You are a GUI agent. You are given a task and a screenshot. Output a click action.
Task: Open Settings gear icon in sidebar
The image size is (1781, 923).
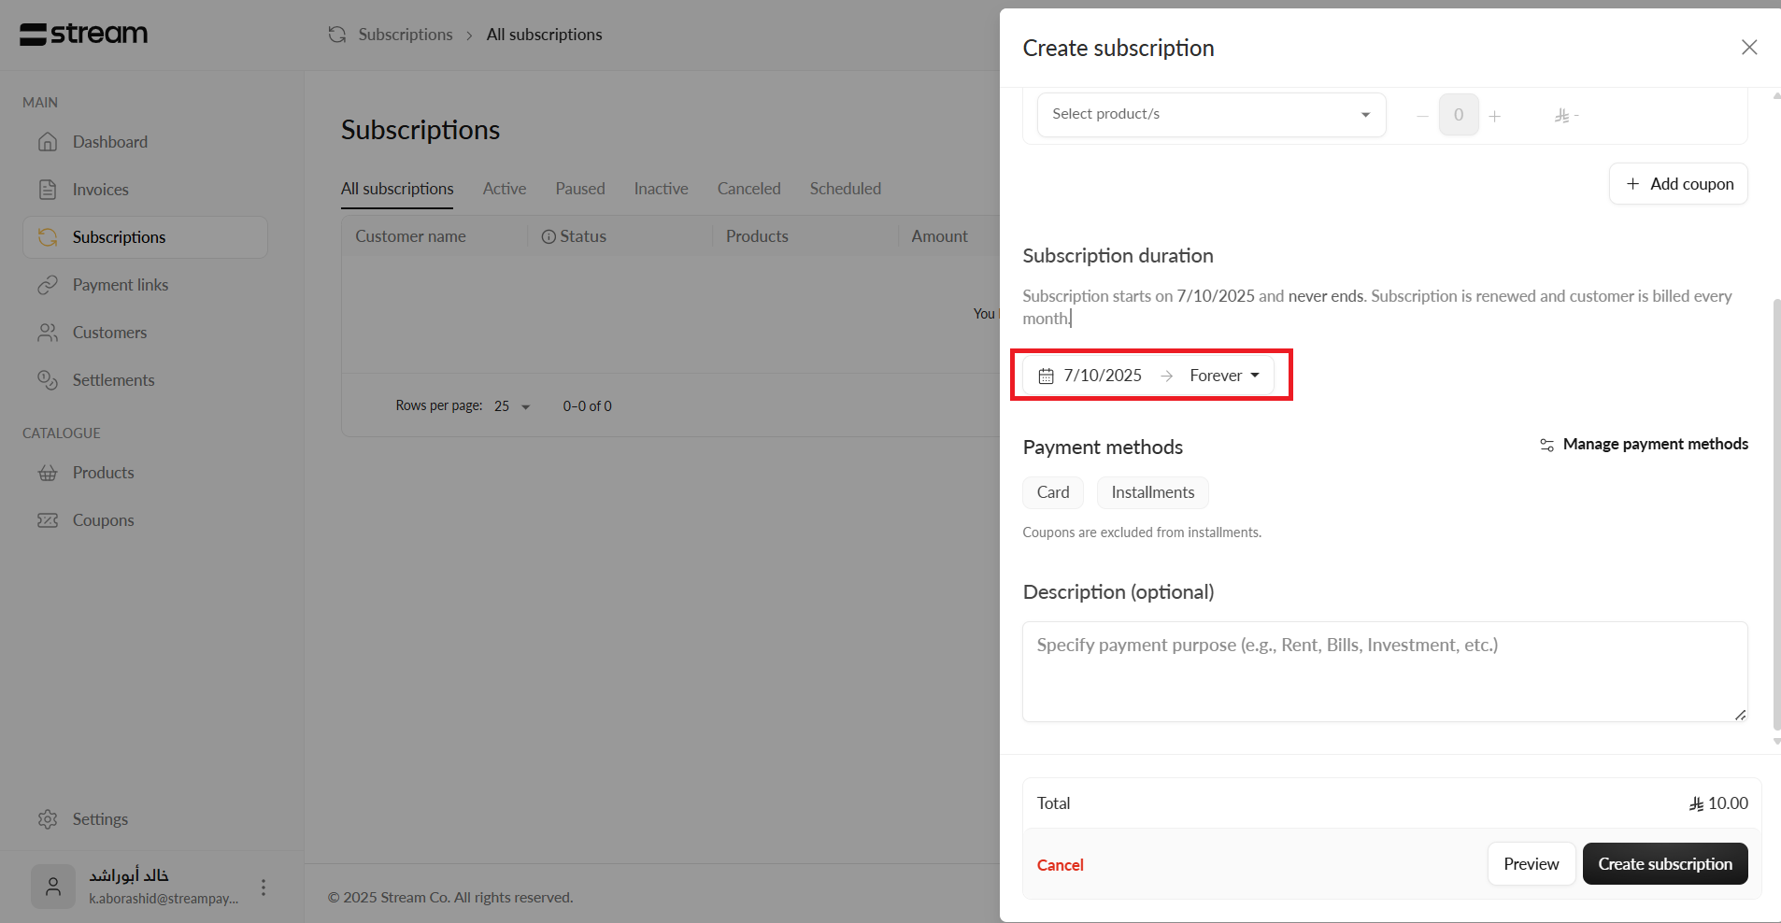pos(48,819)
